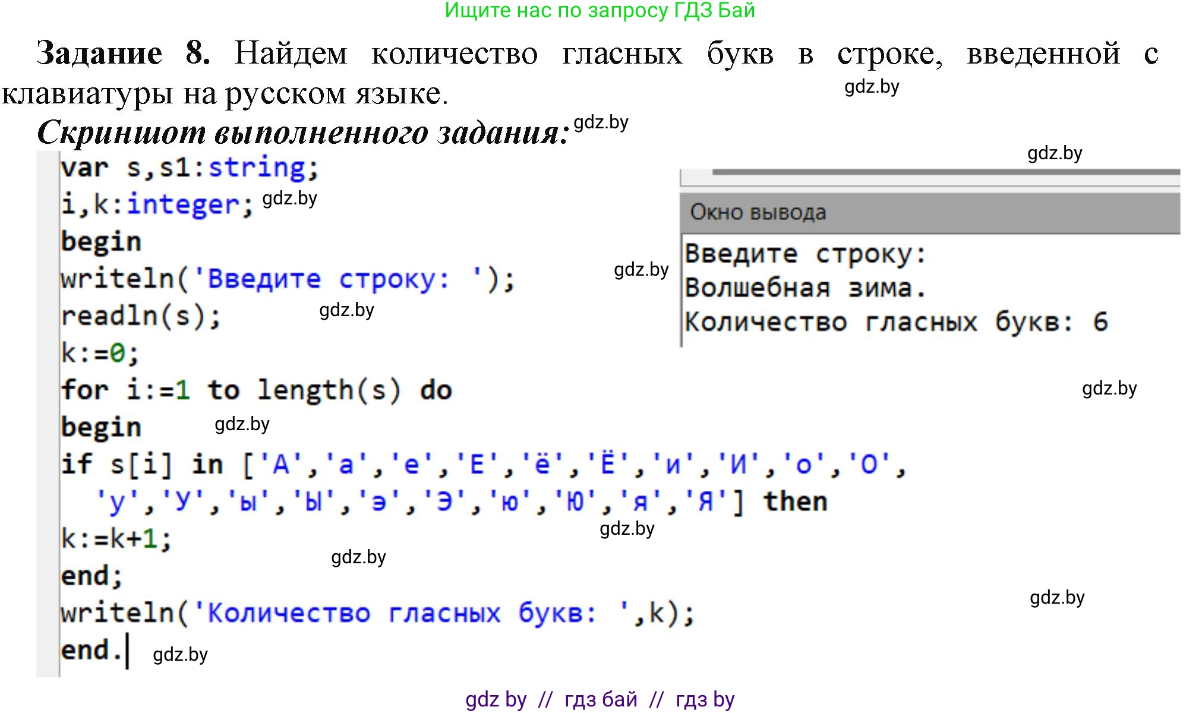Image resolution: width=1202 pixels, height=713 pixels.
Task: Select the writeln statement with Введите строку
Action: 285,278
